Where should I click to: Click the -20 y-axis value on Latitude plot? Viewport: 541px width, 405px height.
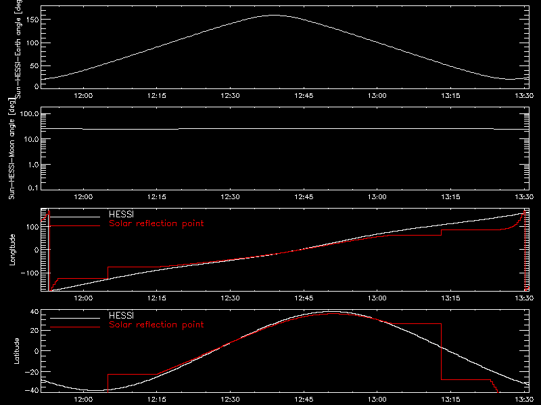[x=32, y=372]
